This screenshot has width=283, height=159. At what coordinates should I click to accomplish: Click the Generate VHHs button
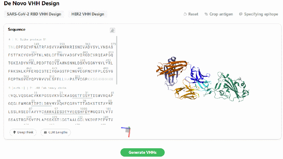click(142, 152)
